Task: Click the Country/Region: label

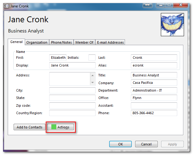Action: click(29, 113)
